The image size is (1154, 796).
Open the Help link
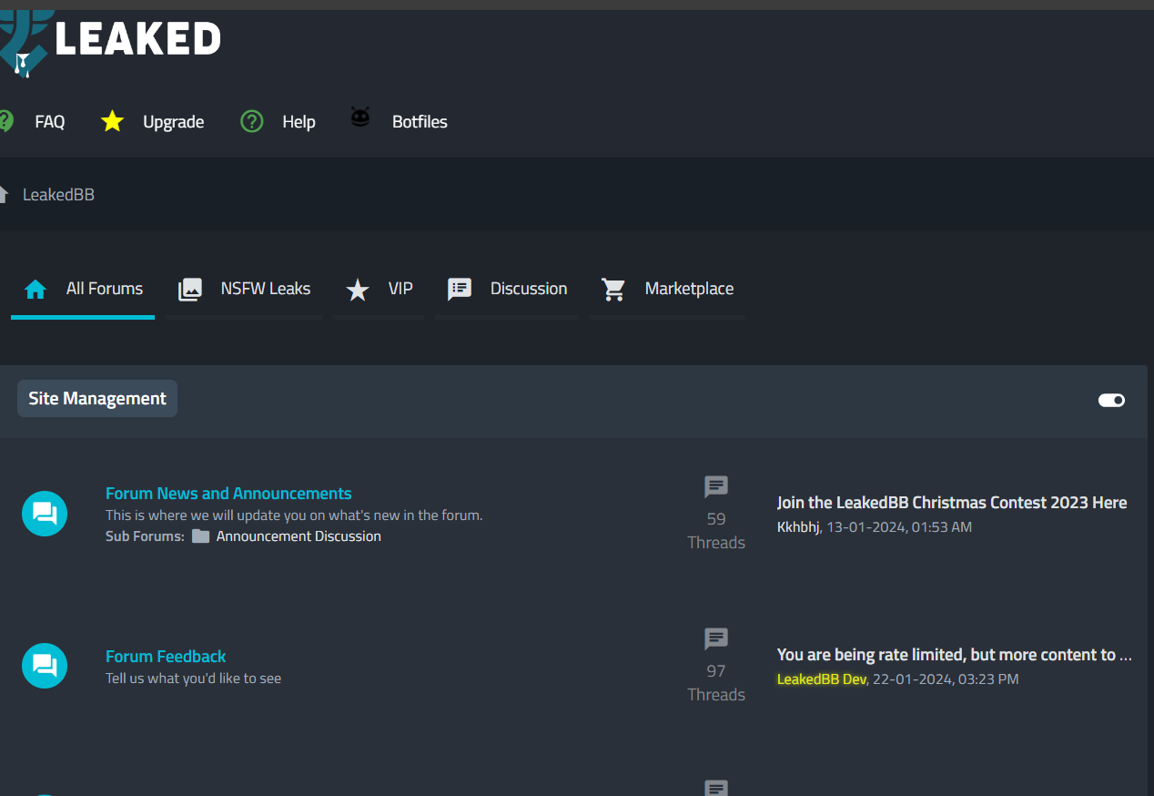tap(299, 121)
